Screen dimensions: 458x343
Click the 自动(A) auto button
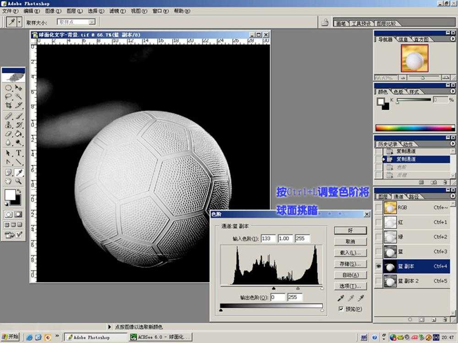[x=350, y=275]
